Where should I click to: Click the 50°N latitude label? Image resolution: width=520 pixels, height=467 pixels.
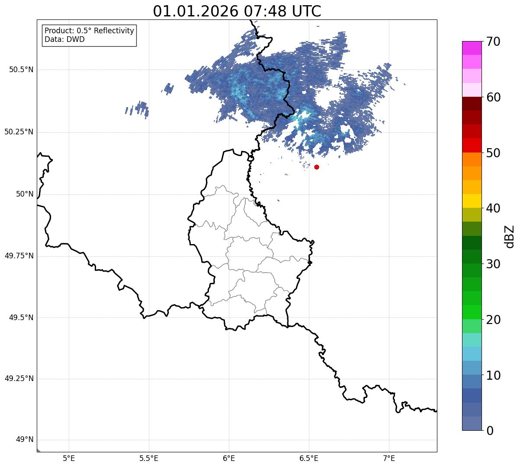pos(25,194)
